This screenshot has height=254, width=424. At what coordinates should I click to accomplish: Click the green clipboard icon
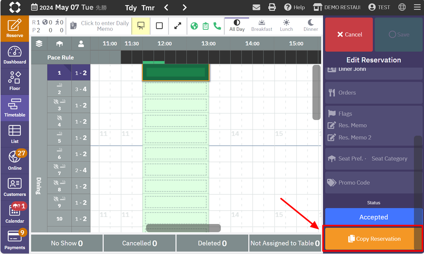pos(206,26)
